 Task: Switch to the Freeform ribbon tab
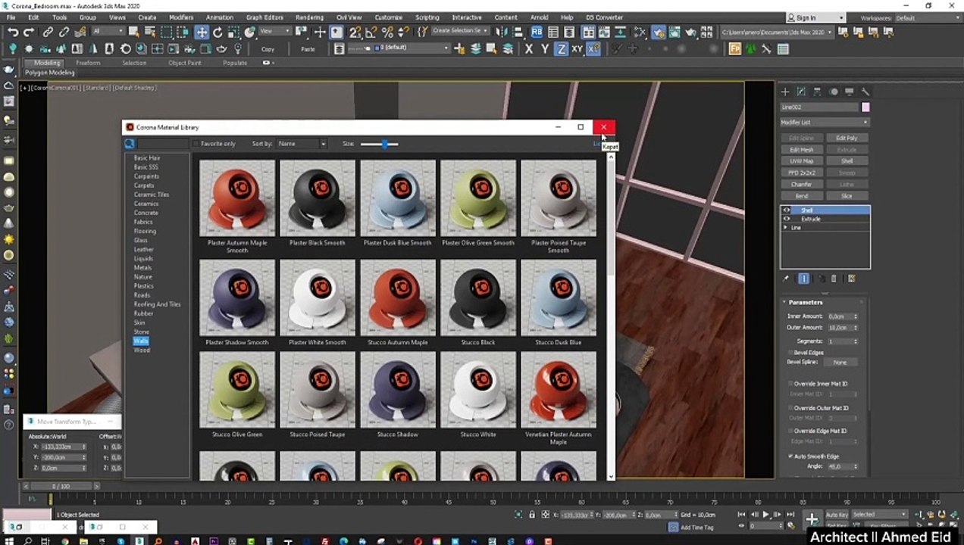point(88,63)
